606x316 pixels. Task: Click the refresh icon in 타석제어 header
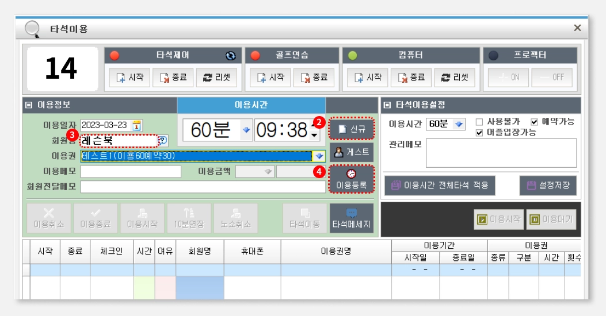pos(231,56)
